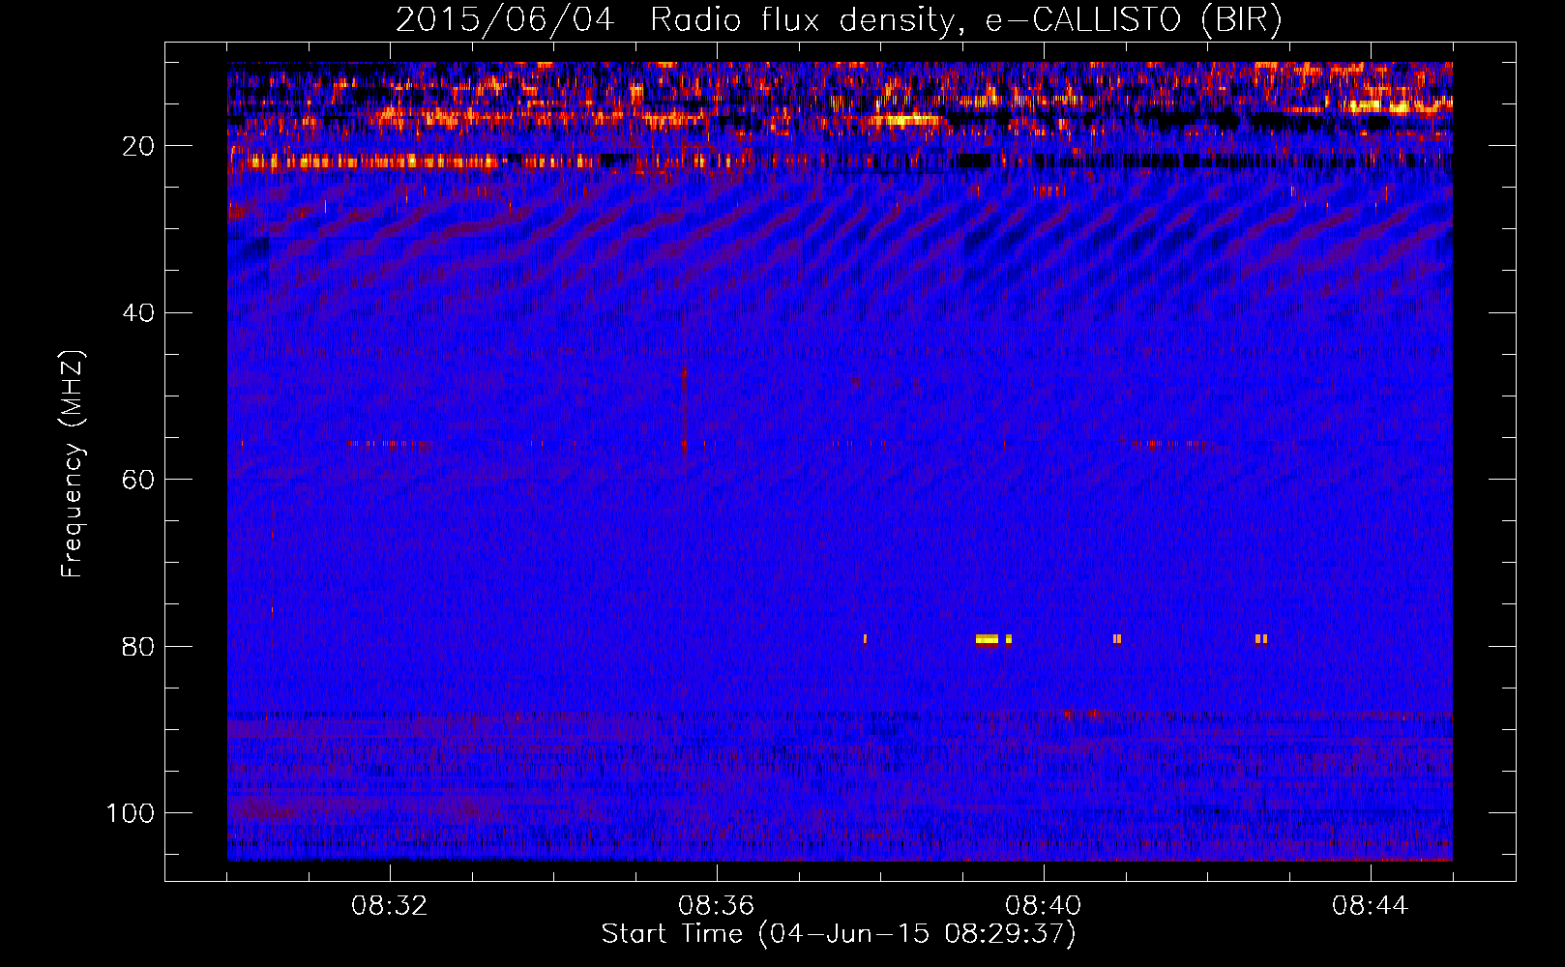Click the '100' frequency tick label

pyautogui.click(x=131, y=813)
